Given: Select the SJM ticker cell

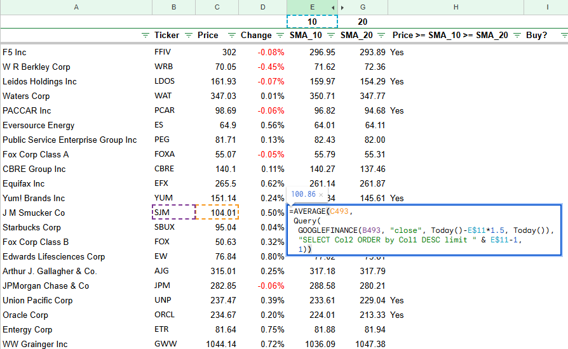Looking at the screenshot, I should [x=174, y=213].
